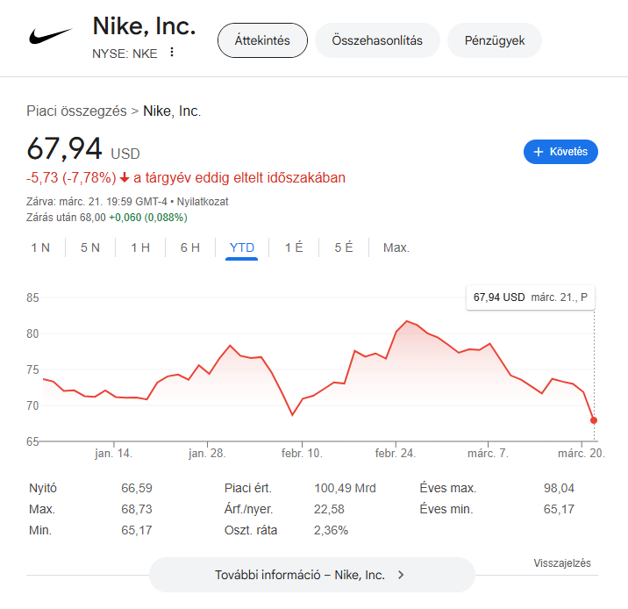Choose the 6 H chart range
This screenshot has width=628, height=609.
(190, 247)
